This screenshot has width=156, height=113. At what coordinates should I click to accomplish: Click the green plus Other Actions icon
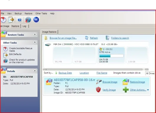coord(126,90)
